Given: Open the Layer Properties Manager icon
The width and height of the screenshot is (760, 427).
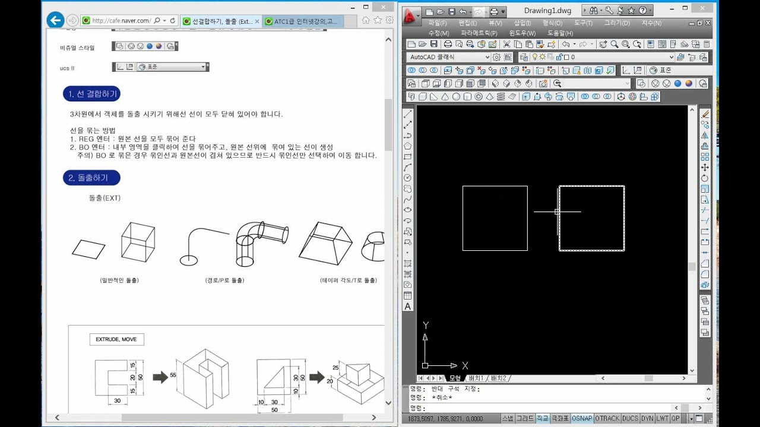Looking at the screenshot, I should pyautogui.click(x=524, y=57).
